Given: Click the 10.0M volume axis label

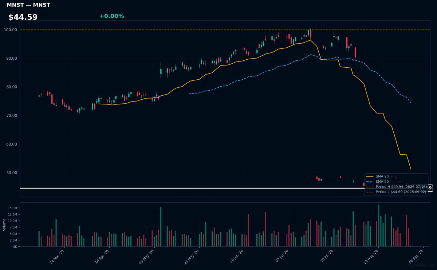Looking at the screenshot, I should point(12,221).
